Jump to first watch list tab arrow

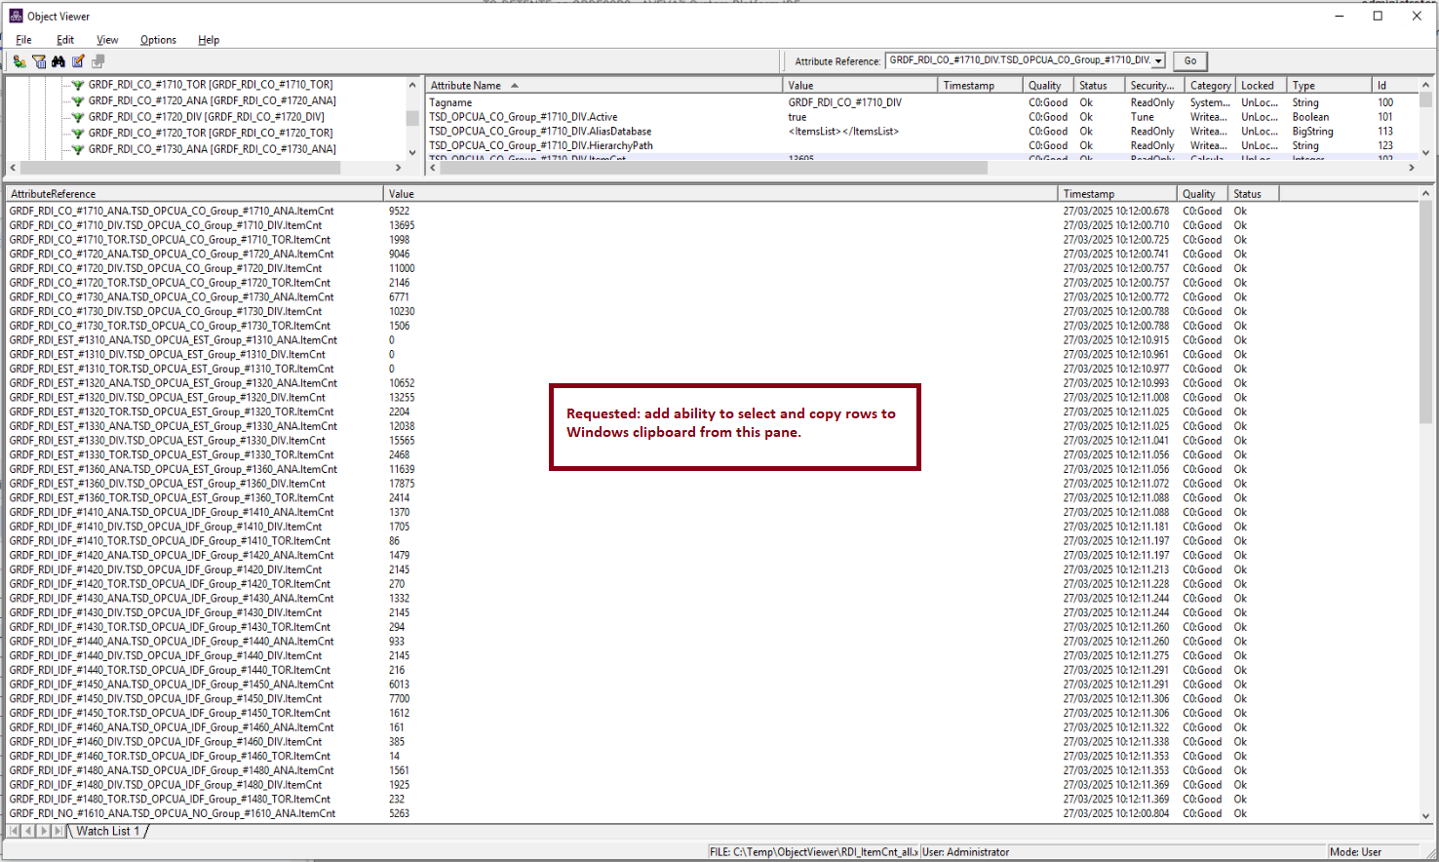(14, 832)
